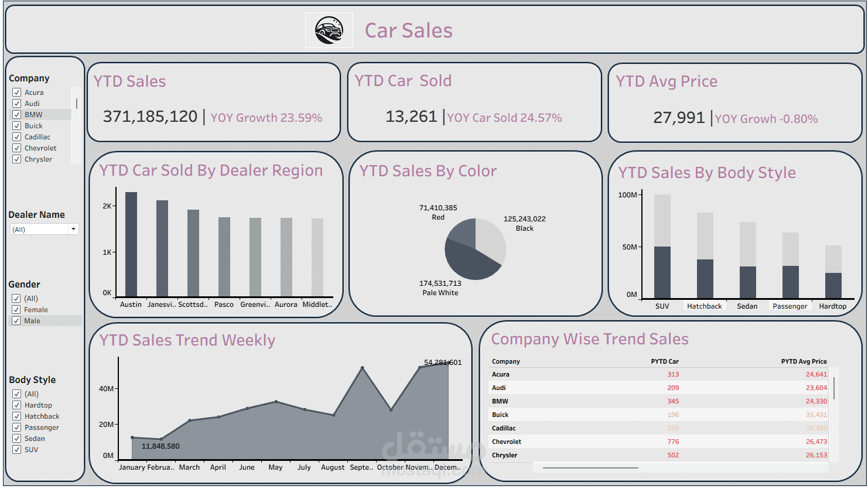Click the Hatchback axis label
The height and width of the screenshot is (489, 868).
(x=704, y=306)
